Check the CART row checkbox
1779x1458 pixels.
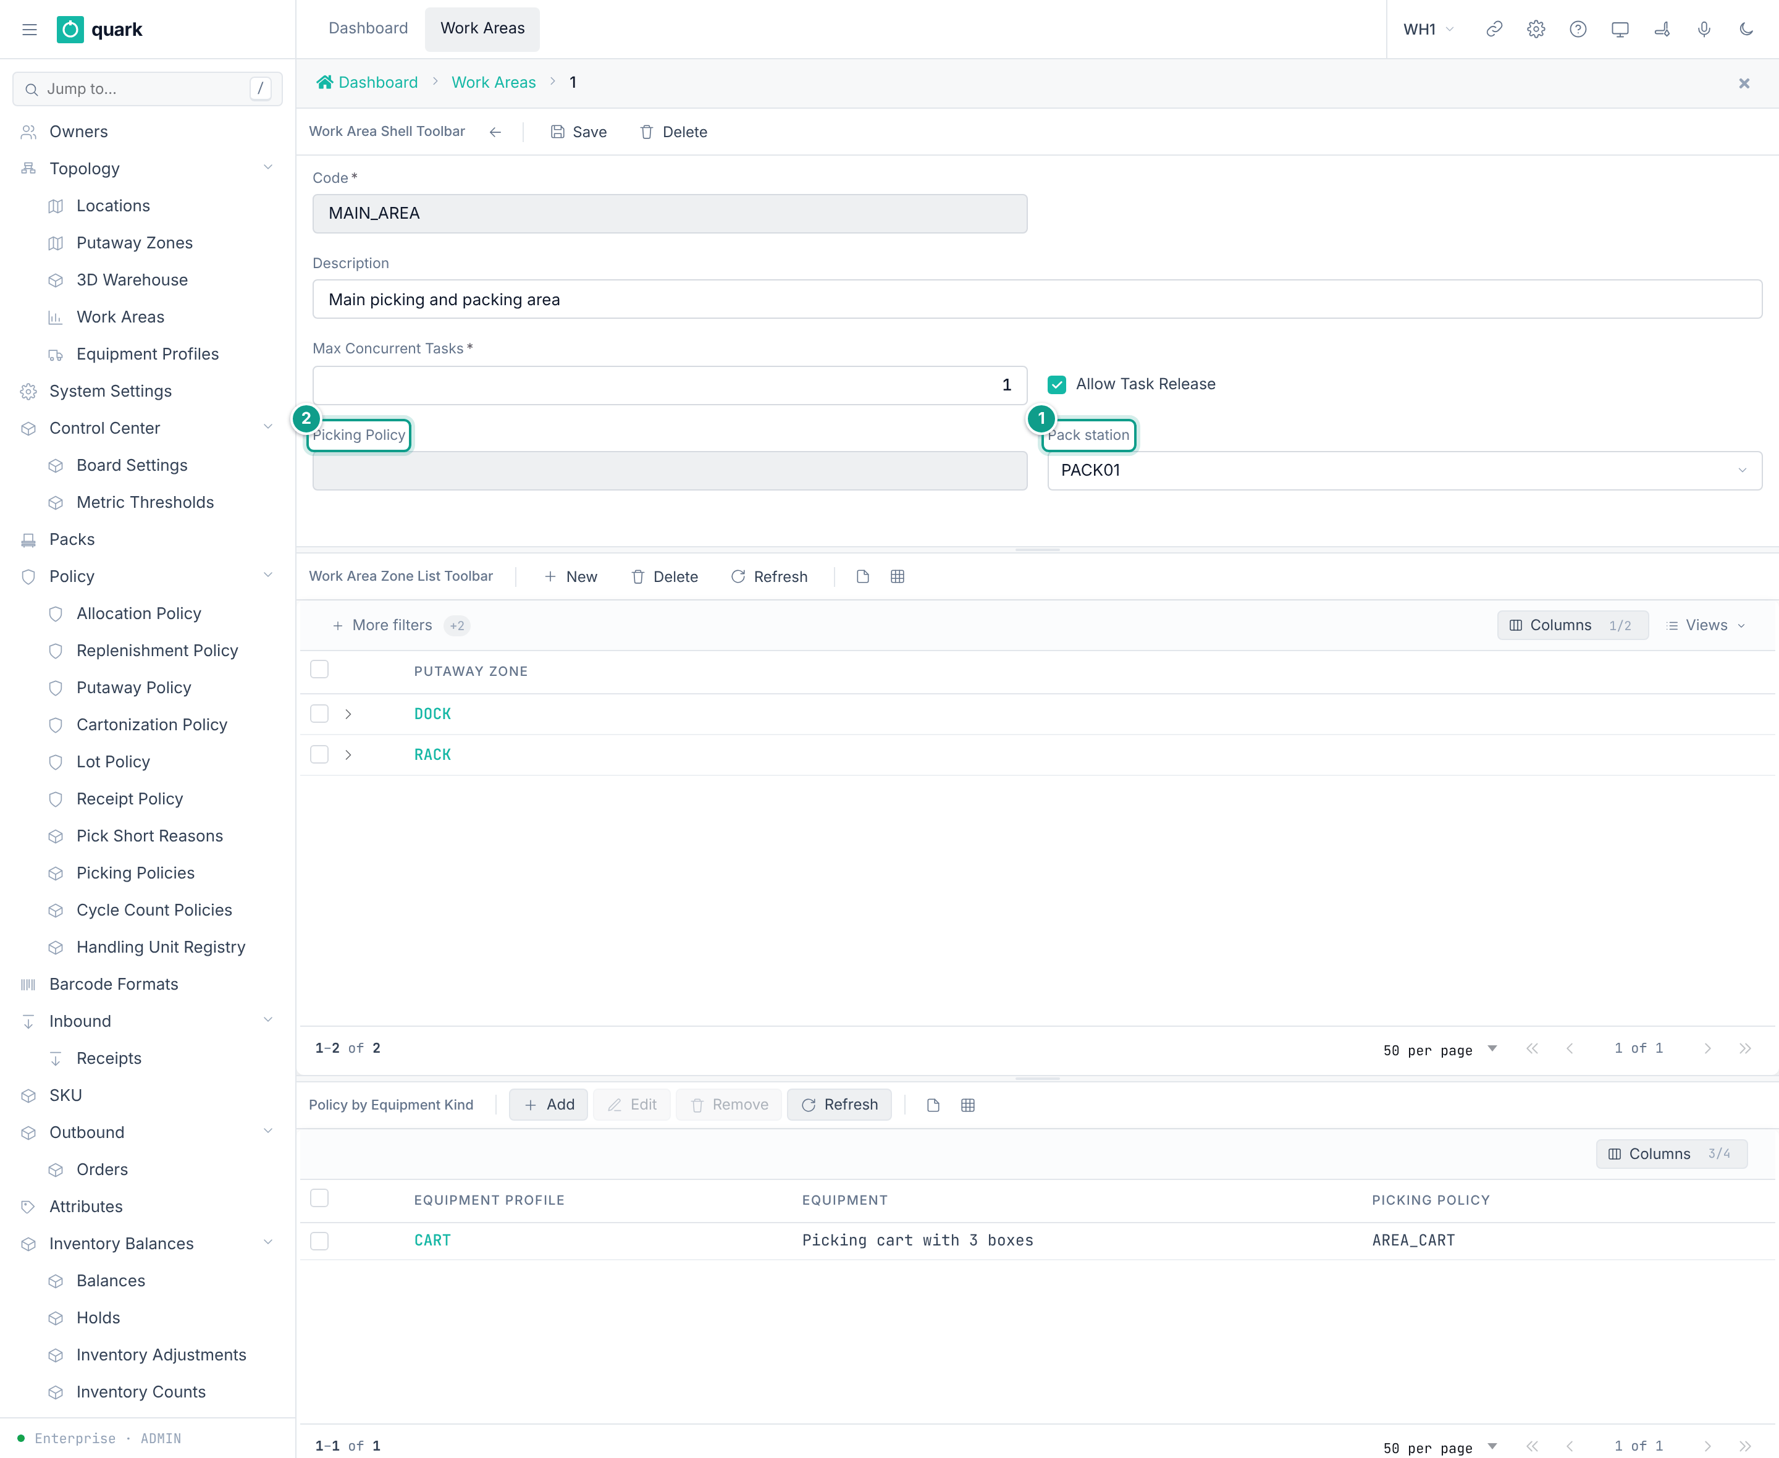(319, 1241)
